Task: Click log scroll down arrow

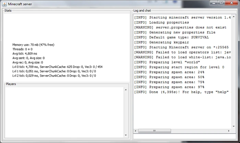Action: click(x=234, y=127)
